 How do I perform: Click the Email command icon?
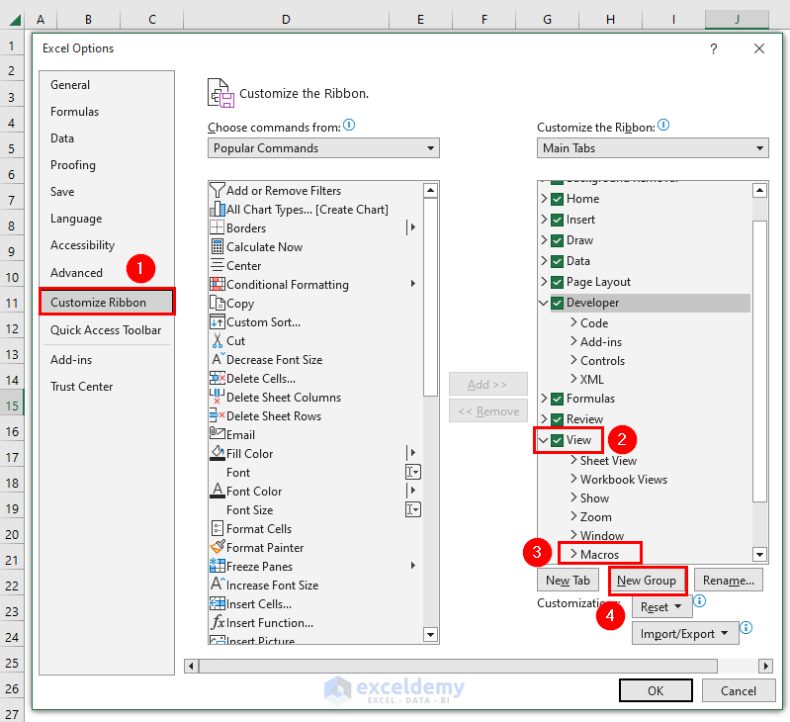tap(218, 433)
